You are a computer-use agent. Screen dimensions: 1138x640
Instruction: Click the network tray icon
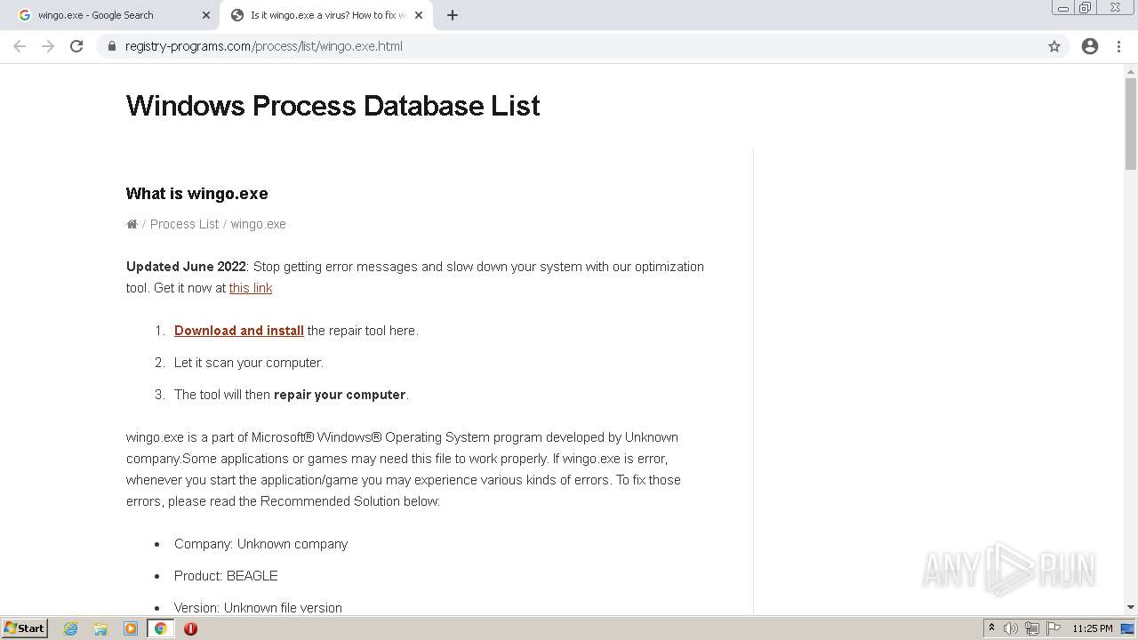pos(1031,628)
